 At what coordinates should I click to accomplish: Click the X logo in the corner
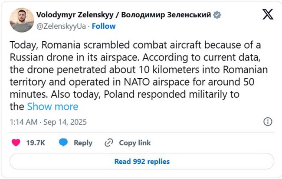pyautogui.click(x=268, y=15)
